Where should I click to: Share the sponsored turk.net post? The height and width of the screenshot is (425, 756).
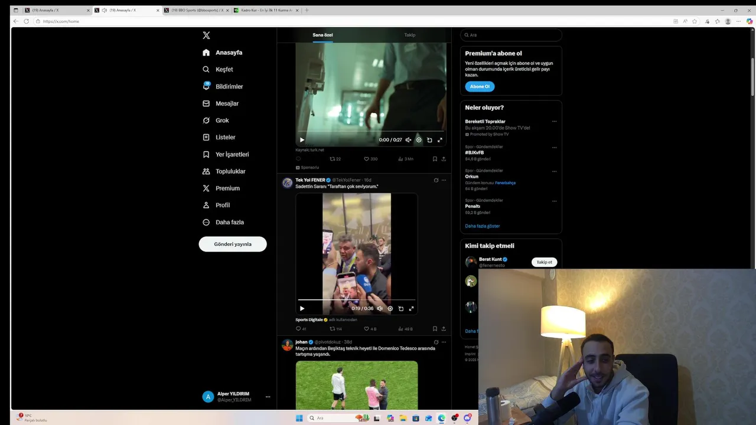click(x=444, y=159)
